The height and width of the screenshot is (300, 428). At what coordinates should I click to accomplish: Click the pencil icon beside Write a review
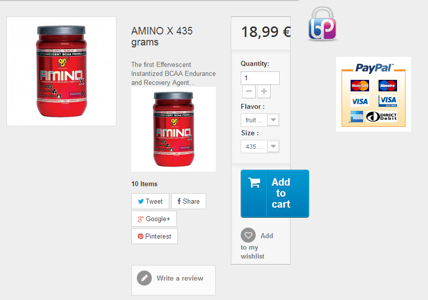[144, 278]
